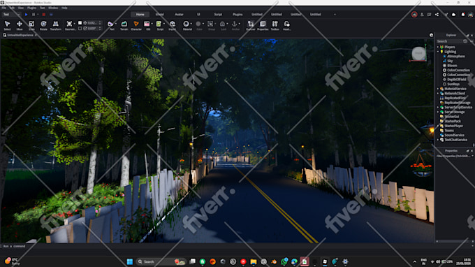
Task: Switch to the Home ribbon tab
Action: coord(140,14)
